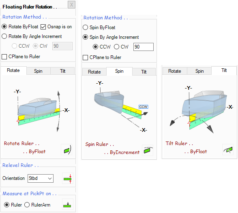The width and height of the screenshot is (238, 213).
Task: Click the Relevel Ruler icon button
Action: [x=68, y=178]
